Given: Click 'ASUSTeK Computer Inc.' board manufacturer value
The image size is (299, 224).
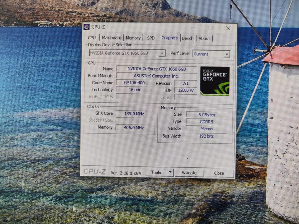Looking at the screenshot, I should tap(156, 76).
